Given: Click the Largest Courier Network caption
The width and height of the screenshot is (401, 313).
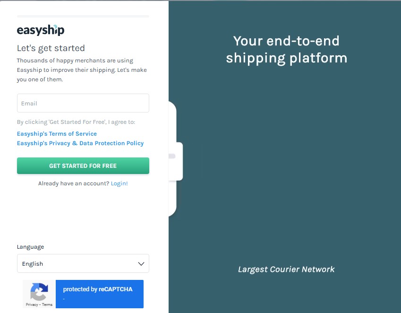Looking at the screenshot, I should pyautogui.click(x=286, y=269).
